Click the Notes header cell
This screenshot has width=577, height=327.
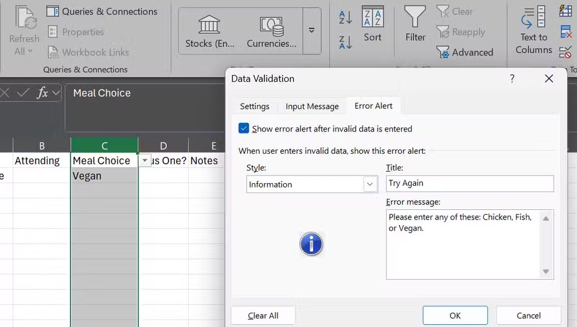click(x=207, y=161)
